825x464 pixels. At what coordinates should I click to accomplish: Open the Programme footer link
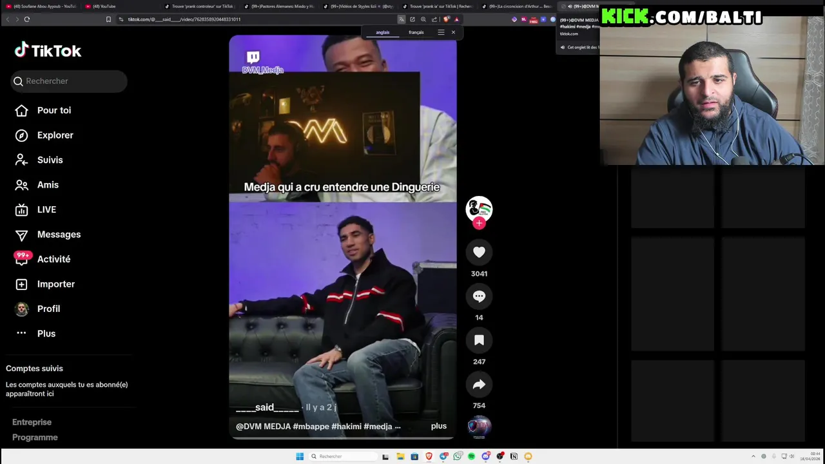[x=35, y=438]
